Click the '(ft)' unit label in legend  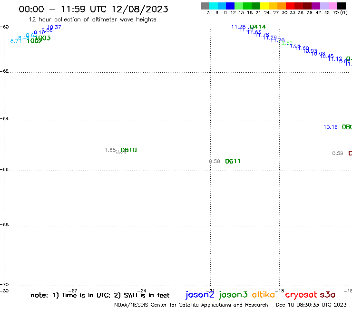click(x=344, y=12)
